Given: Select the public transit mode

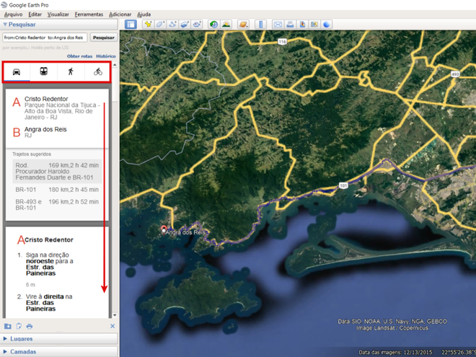Looking at the screenshot, I should pyautogui.click(x=44, y=71).
